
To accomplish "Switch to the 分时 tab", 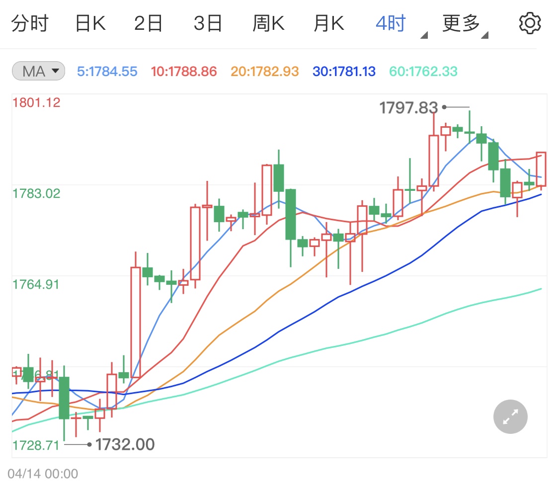I will point(30,23).
